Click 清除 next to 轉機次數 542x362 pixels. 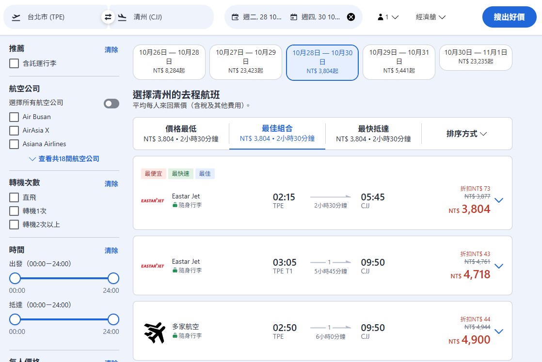click(111, 183)
